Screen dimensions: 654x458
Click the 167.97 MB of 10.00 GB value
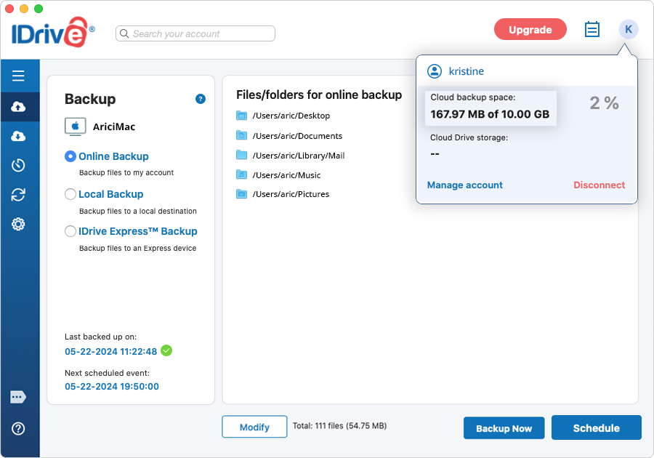click(x=490, y=114)
